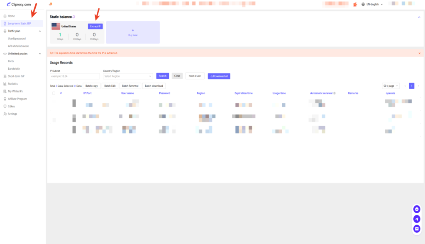Open the 50 / page size dropdown

tap(391, 86)
